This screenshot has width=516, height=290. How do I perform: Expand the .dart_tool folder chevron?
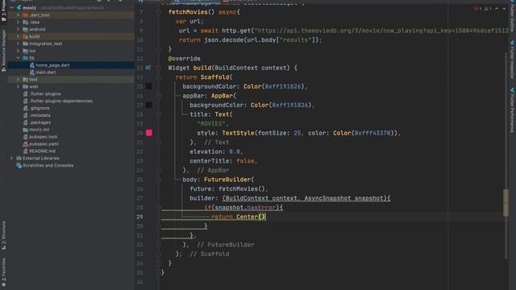click(x=18, y=14)
